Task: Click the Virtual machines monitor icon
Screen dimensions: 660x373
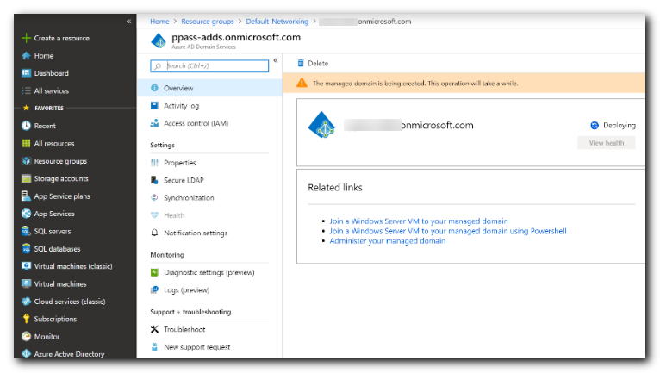Action: tap(26, 283)
